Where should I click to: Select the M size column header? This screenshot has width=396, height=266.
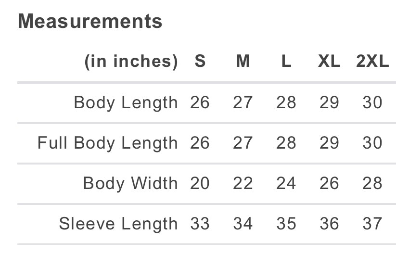243,62
